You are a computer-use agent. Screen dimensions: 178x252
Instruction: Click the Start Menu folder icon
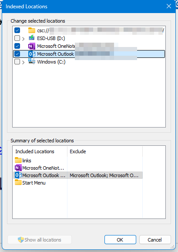tap(18, 182)
